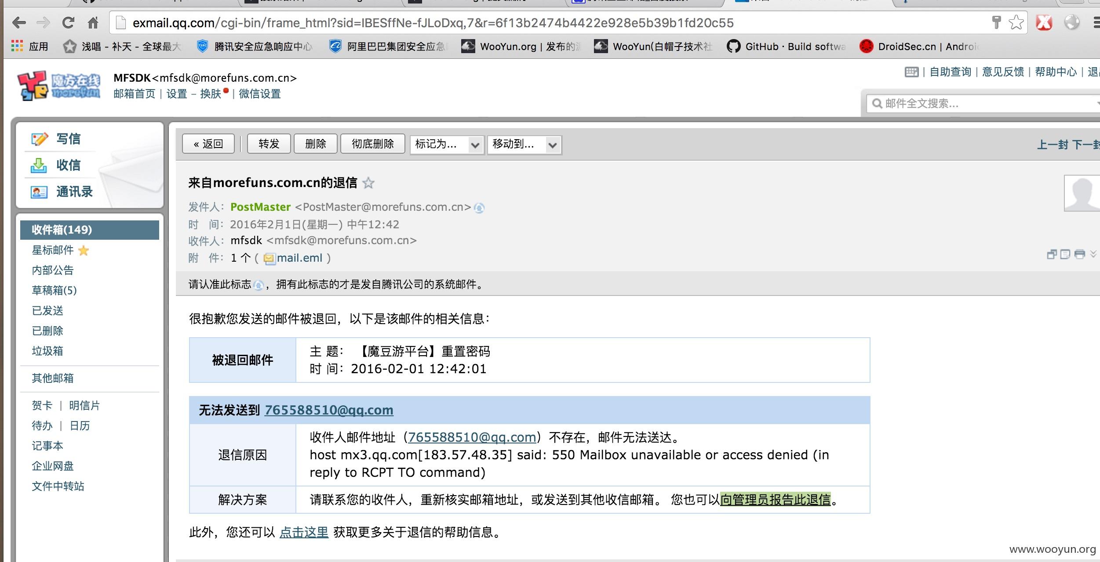This screenshot has width=1100, height=562.
Task: Open 腾讯安全应急响应中心 bookmark
Action: (255, 46)
